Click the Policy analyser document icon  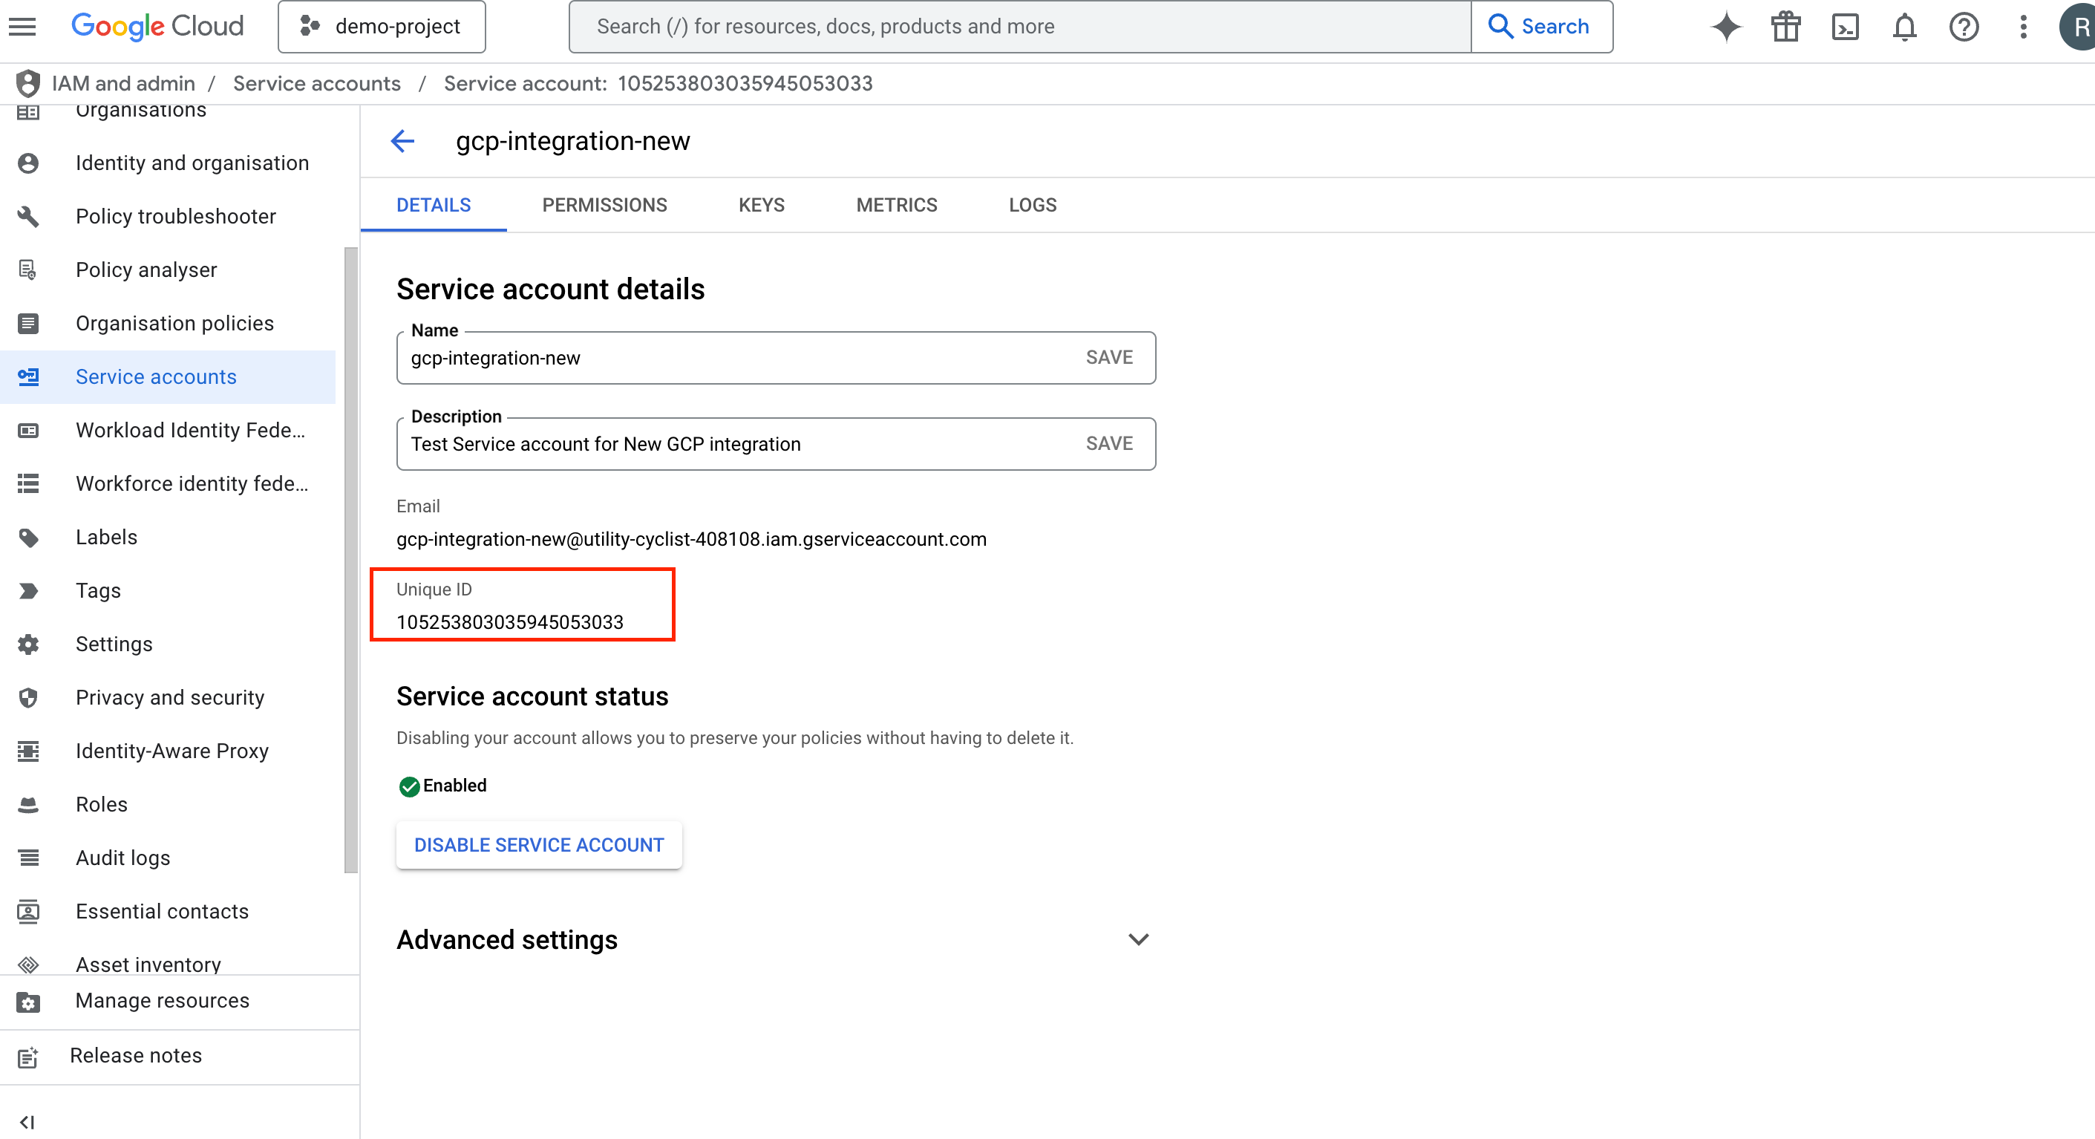(28, 270)
